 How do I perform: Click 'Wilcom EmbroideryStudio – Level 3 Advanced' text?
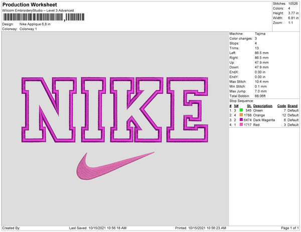38,10
